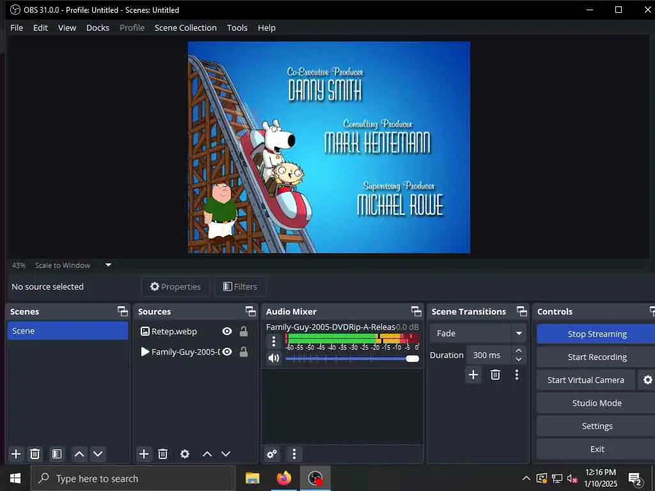The width and height of the screenshot is (655, 491).
Task: Open the Tools menu
Action: pos(237,27)
